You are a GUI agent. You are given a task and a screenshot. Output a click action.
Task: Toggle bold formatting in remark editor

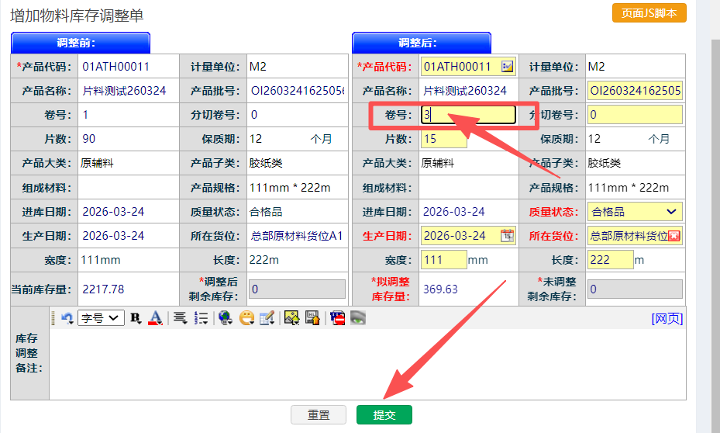click(136, 317)
